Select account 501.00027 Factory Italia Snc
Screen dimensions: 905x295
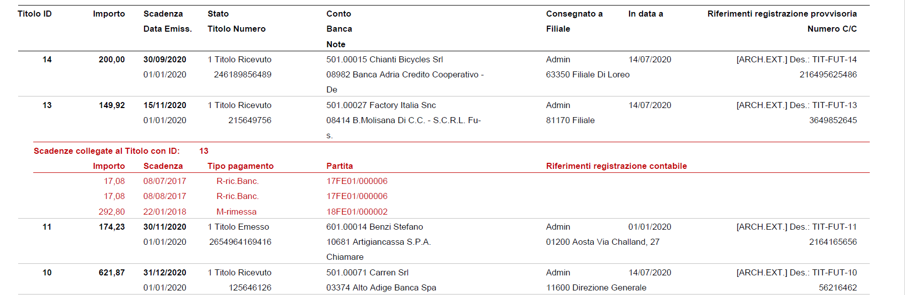click(x=381, y=106)
